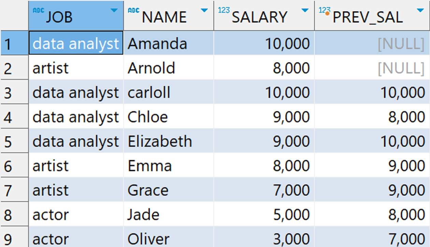Click the NAME column header

tap(169, 16)
